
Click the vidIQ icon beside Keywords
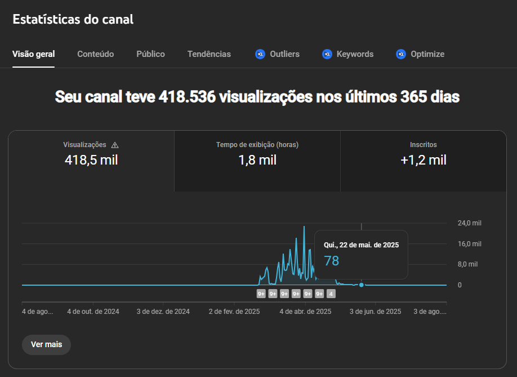point(327,54)
